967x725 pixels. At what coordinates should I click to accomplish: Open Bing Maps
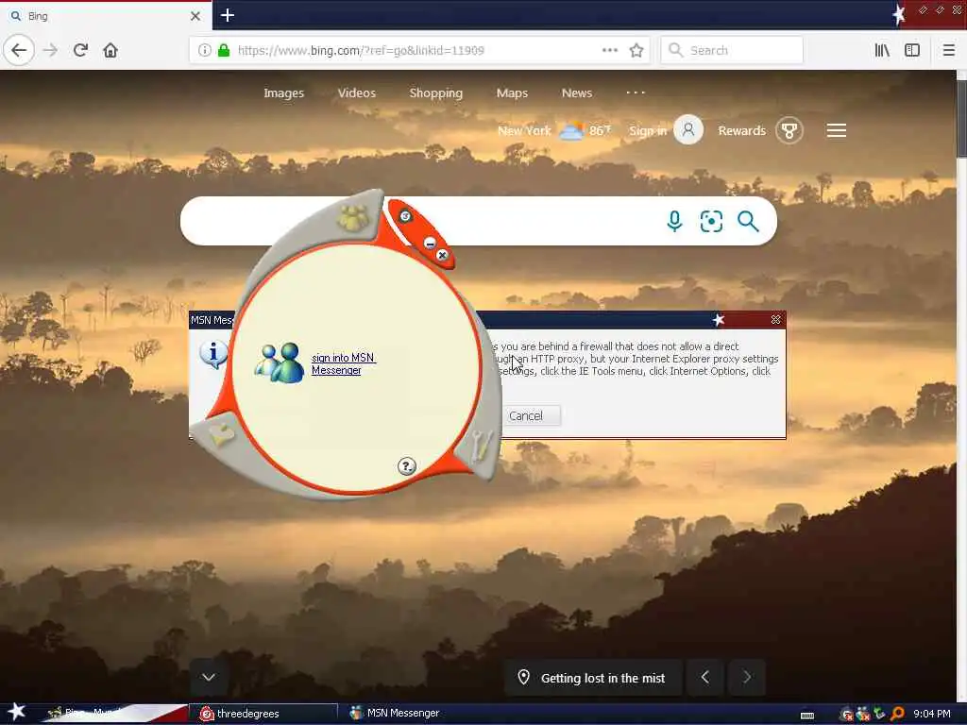(512, 93)
